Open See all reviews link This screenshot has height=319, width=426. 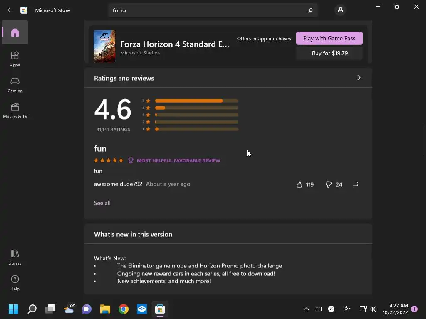102,203
